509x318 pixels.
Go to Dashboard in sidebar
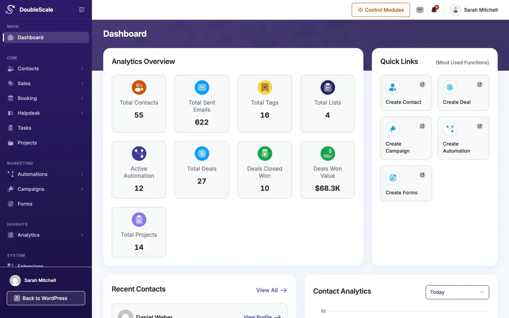[x=46, y=37]
